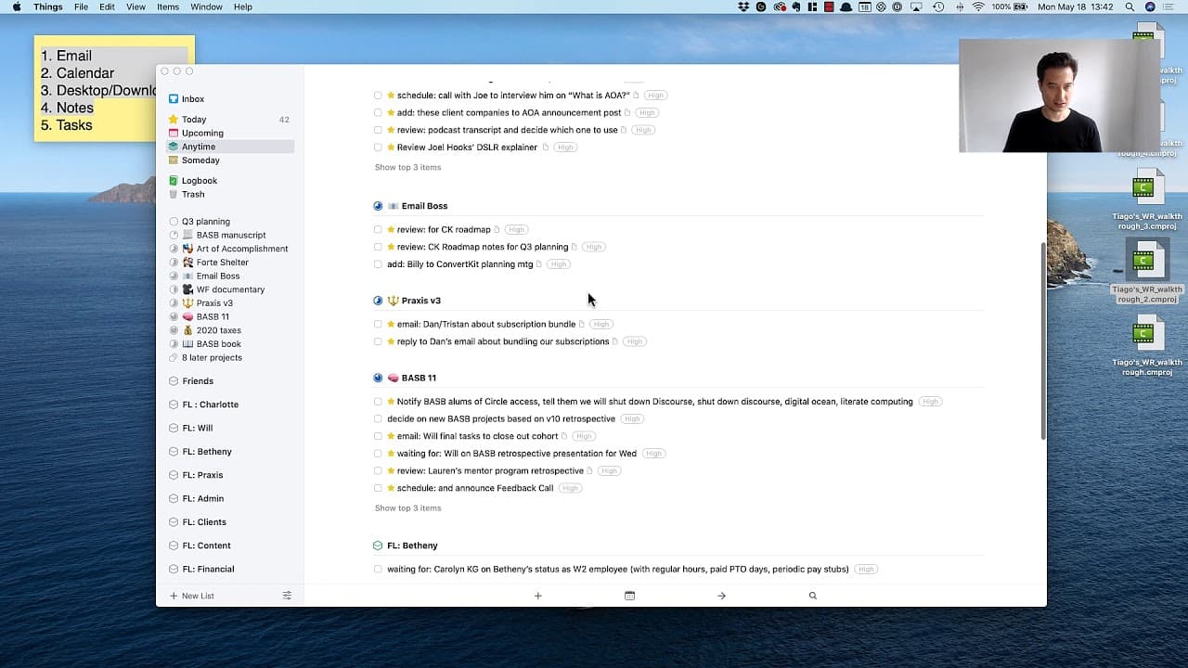Click the calendar icon in bottom toolbar
Image resolution: width=1188 pixels, height=668 pixels.
(629, 596)
